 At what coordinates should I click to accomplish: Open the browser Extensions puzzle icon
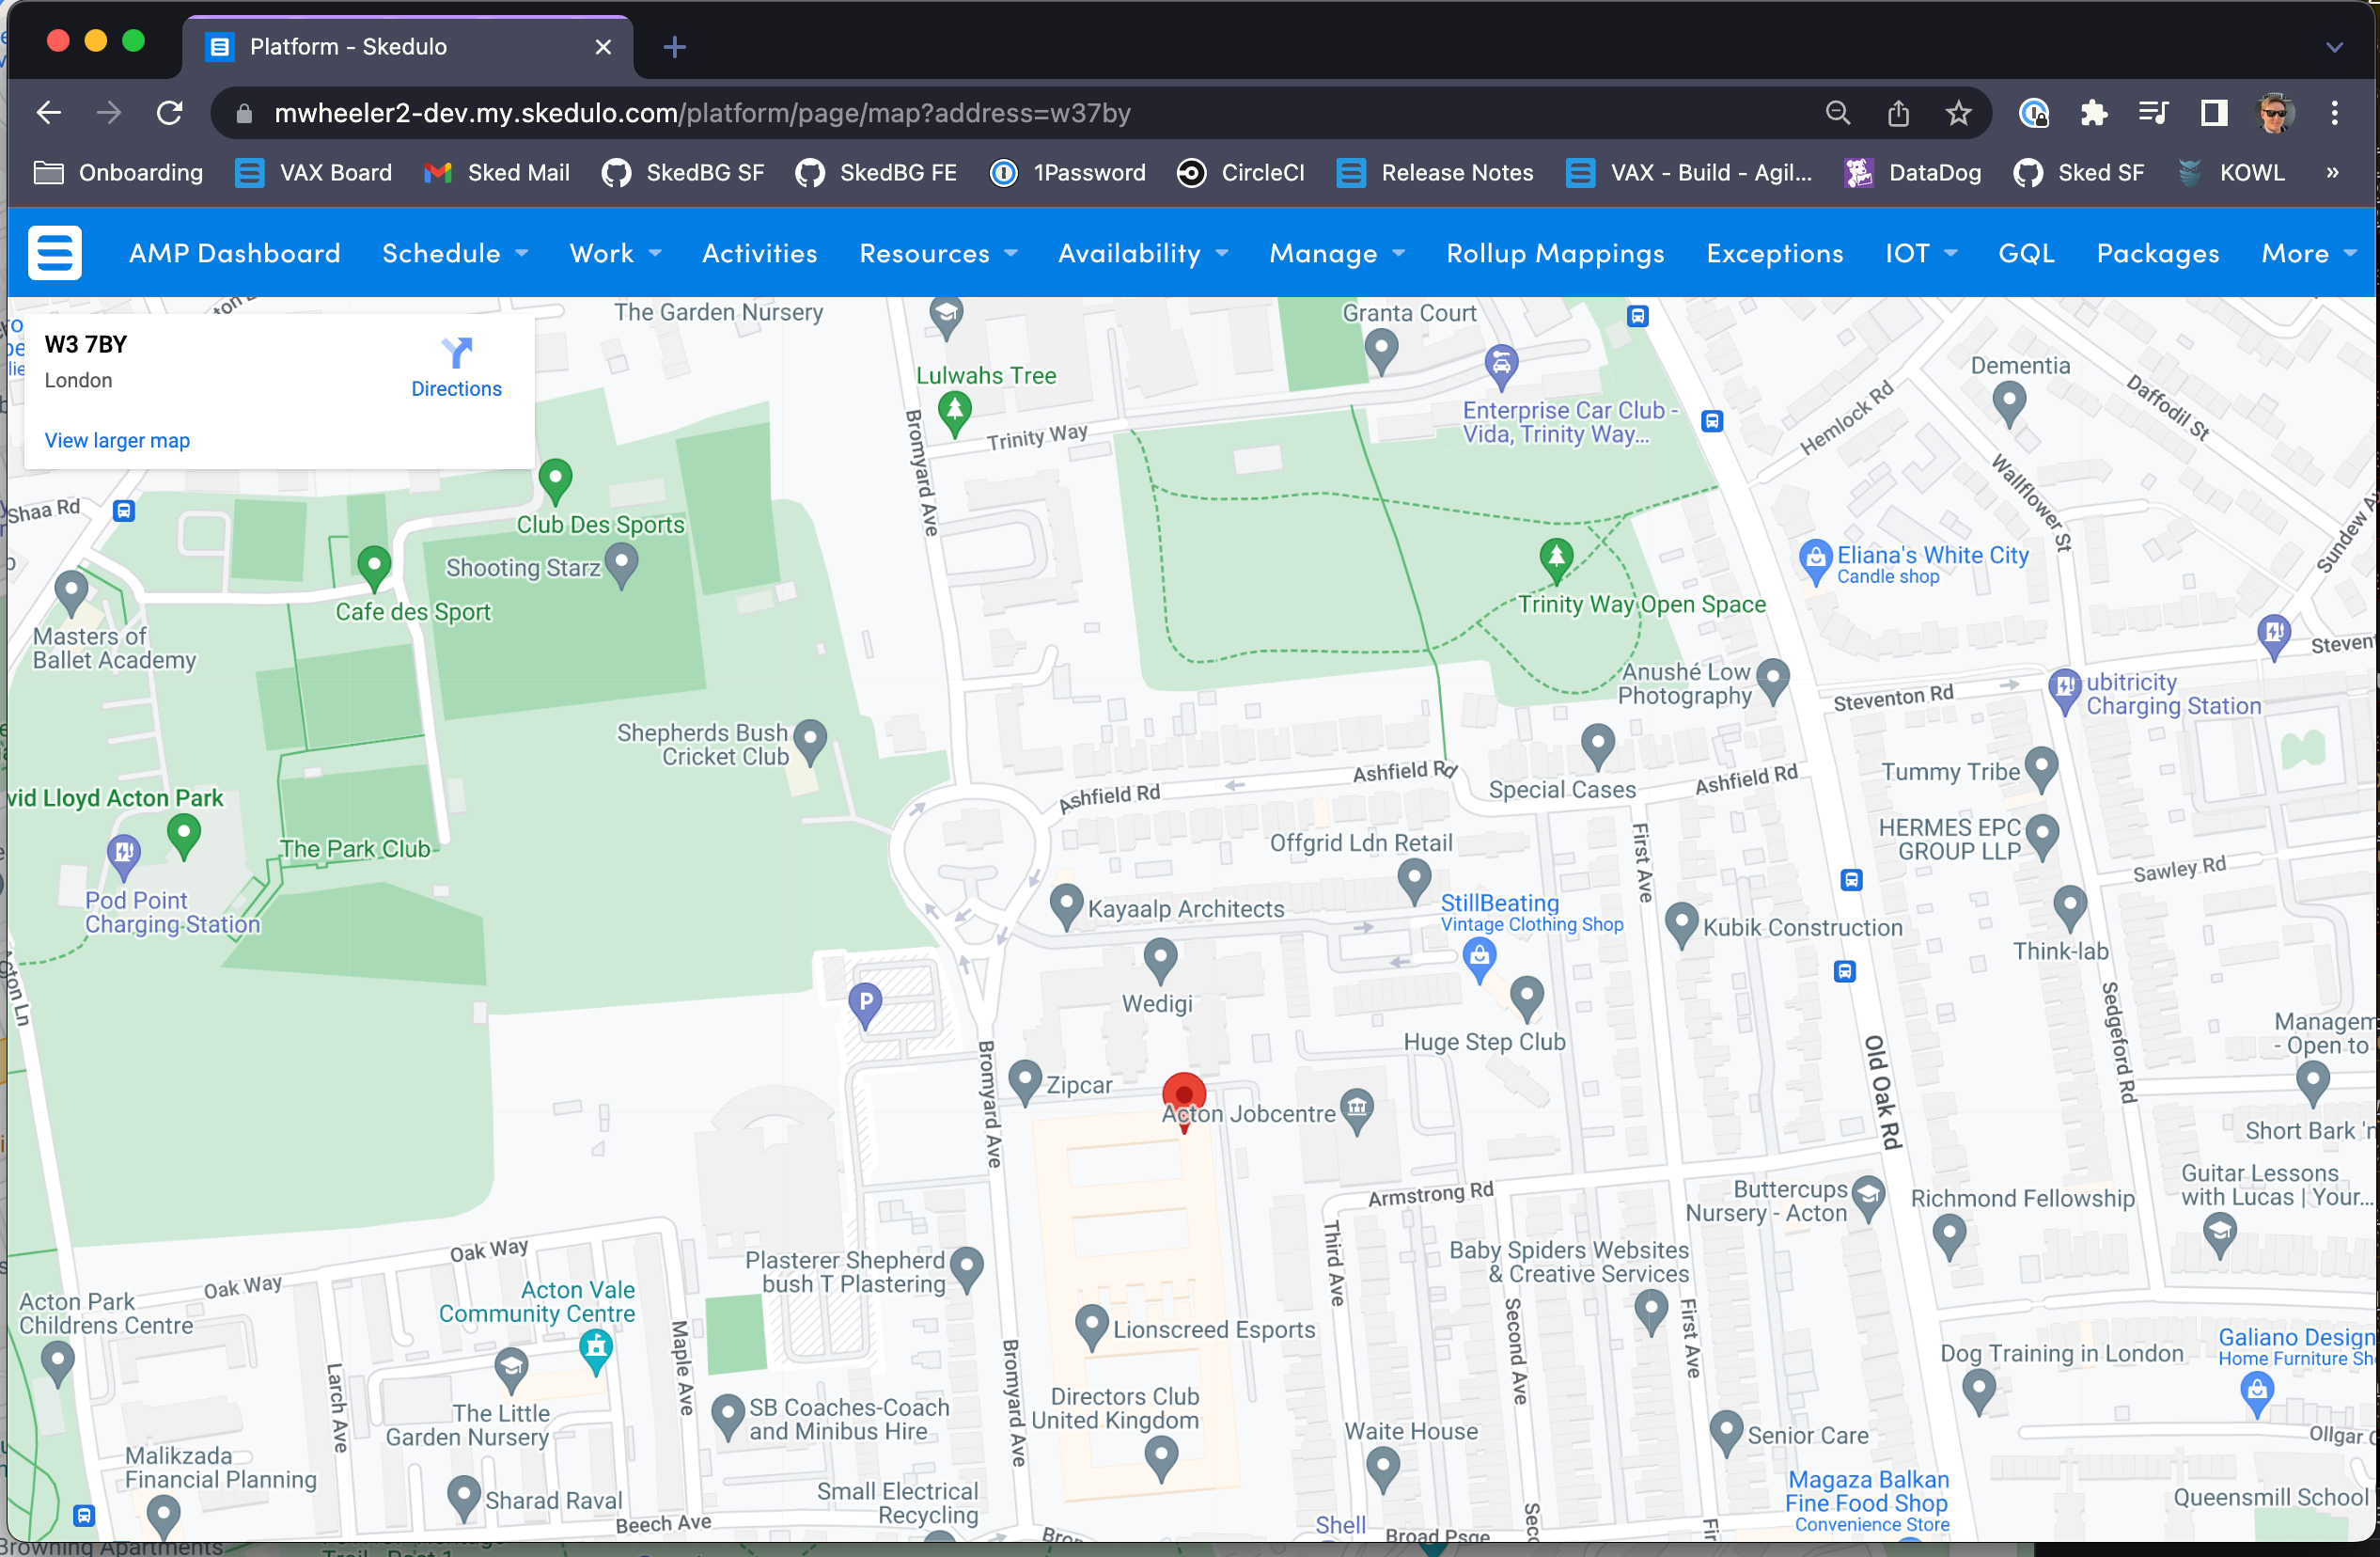[x=2093, y=113]
